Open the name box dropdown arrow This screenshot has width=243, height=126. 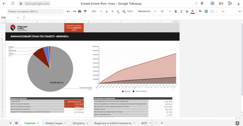(18, 18)
